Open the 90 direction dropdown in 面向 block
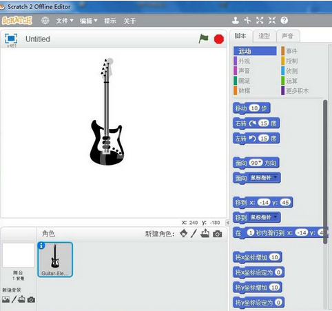The height and width of the screenshot is (311, 332). click(x=260, y=163)
